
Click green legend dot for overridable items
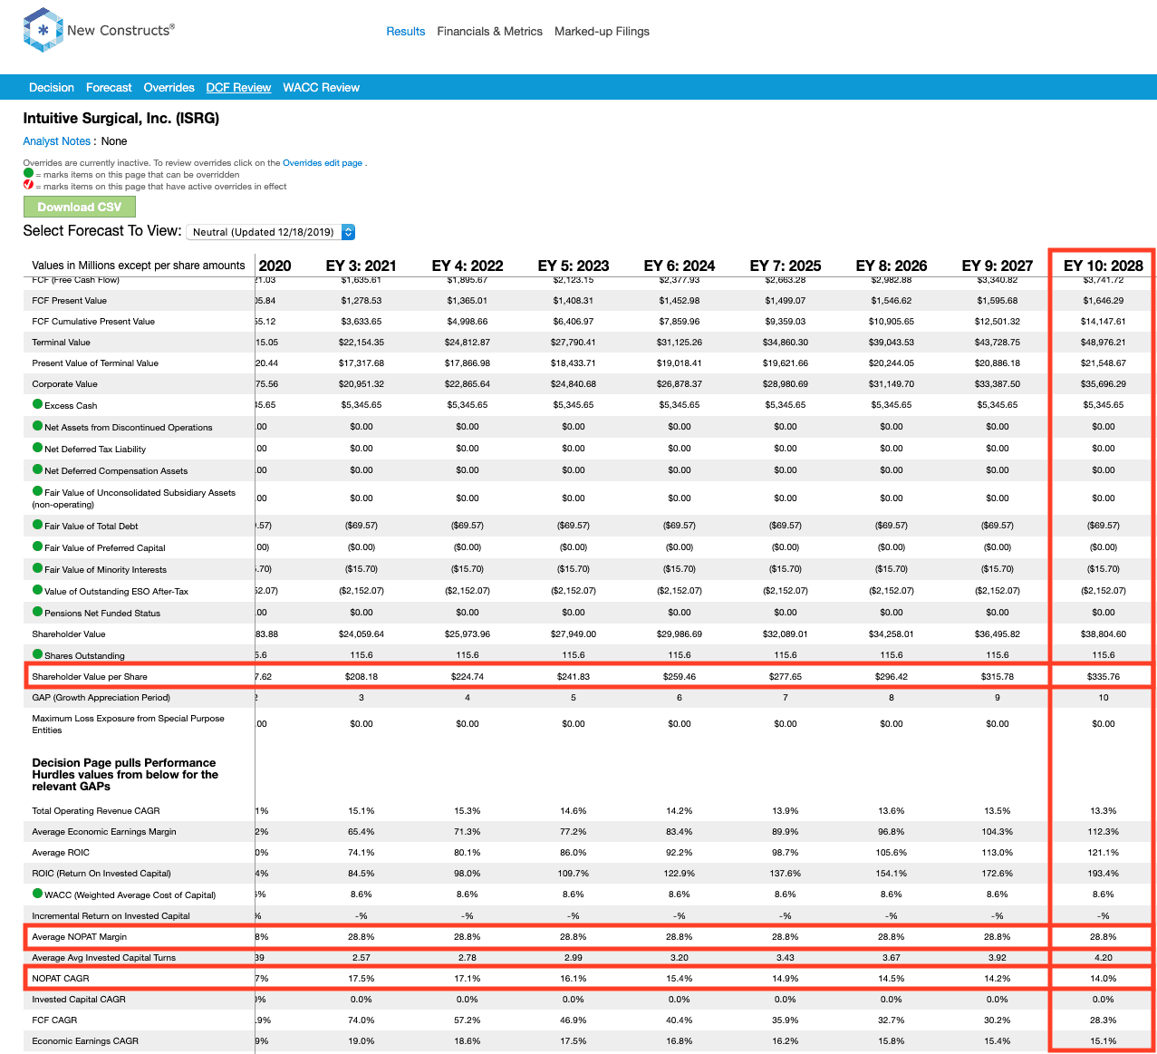click(x=28, y=173)
